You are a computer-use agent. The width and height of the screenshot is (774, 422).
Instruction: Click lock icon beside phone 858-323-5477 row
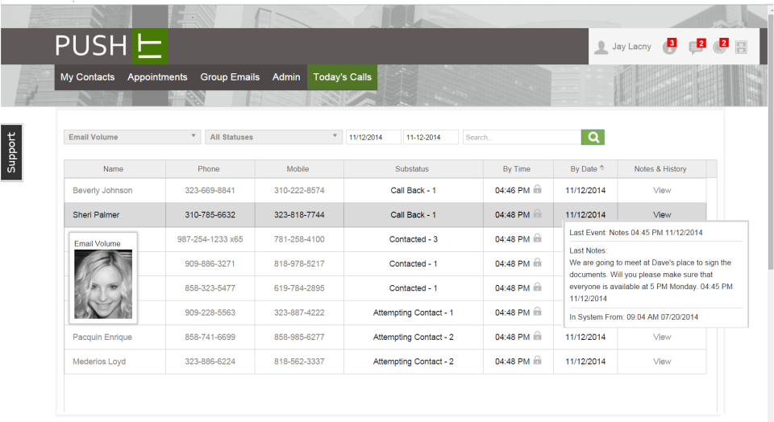pyautogui.click(x=538, y=287)
